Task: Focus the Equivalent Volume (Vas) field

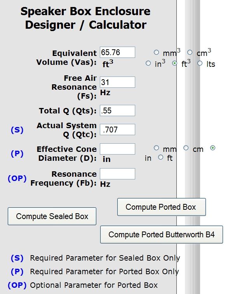Action: coord(117,52)
